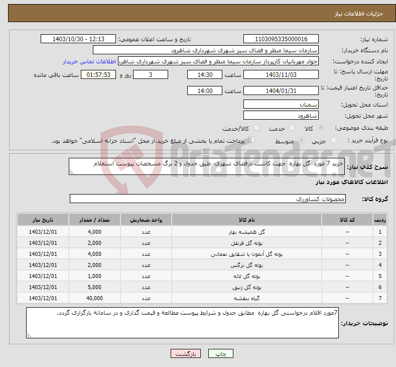Select the بوته گل آنمون یا شقایق نعمانی cell
This screenshot has height=367, width=396.
pyautogui.click(x=246, y=254)
